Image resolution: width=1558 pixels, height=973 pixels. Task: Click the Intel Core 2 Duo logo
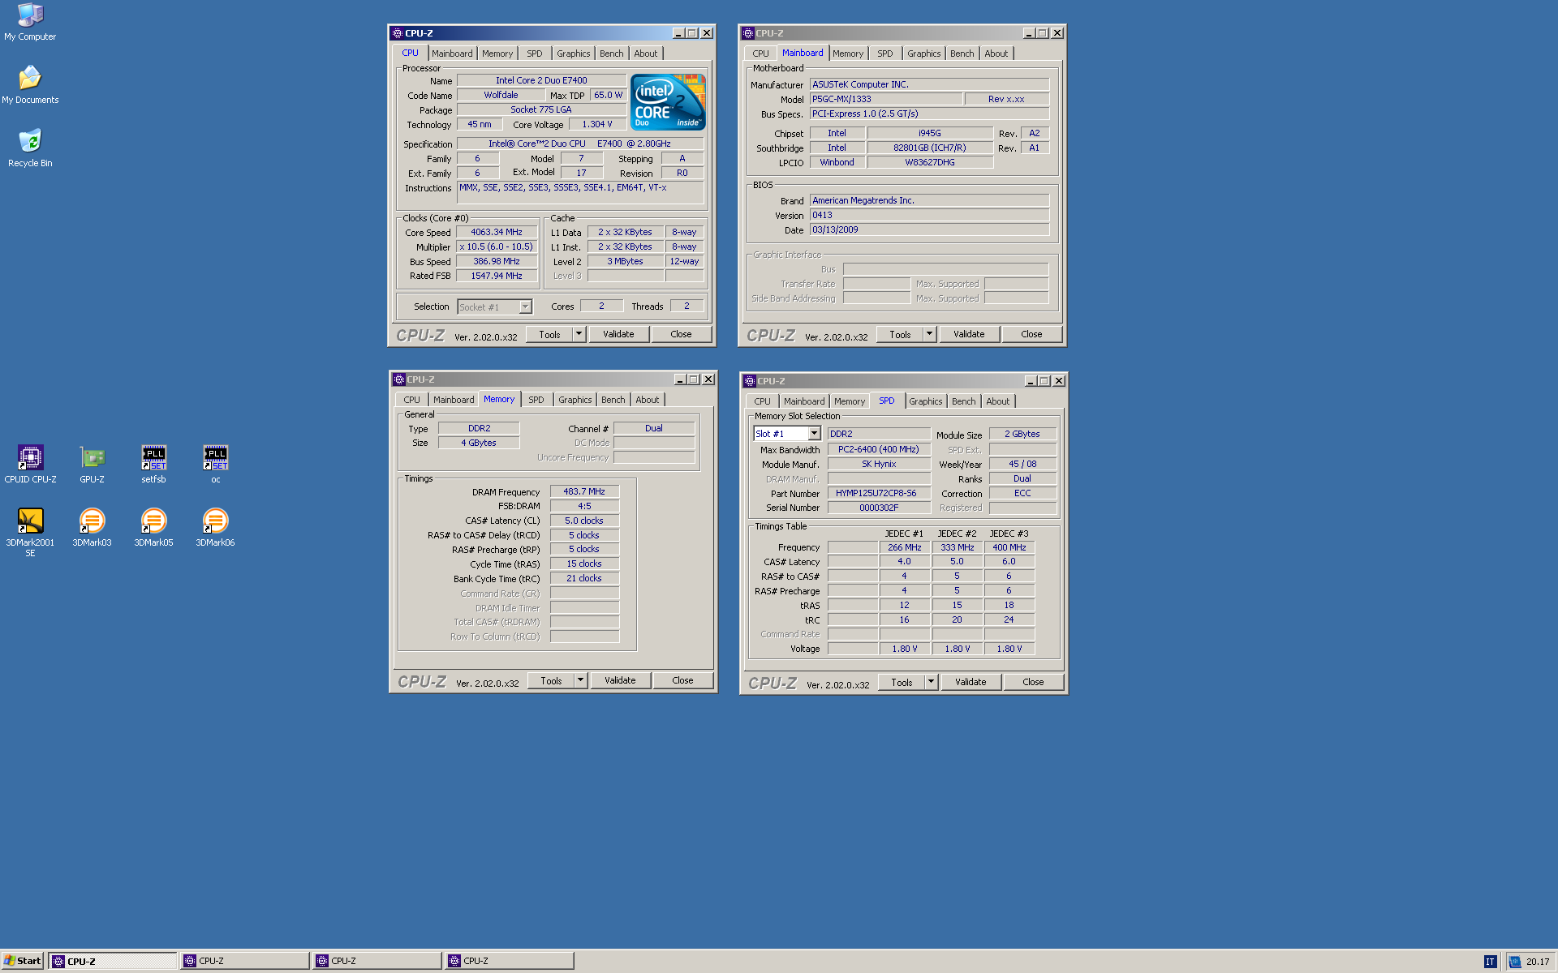point(669,102)
